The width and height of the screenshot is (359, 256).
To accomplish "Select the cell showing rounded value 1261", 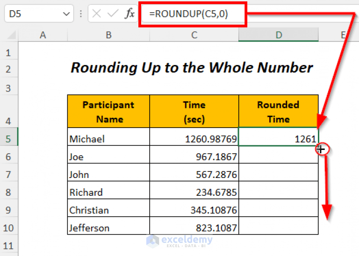I will 279,136.
